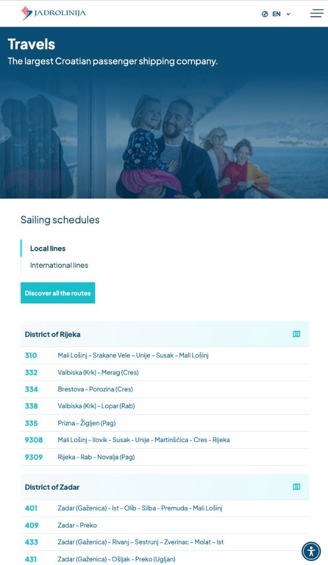The width and height of the screenshot is (328, 565).
Task: Open line 338 Valbiska - Lopar
Action: 165,406
